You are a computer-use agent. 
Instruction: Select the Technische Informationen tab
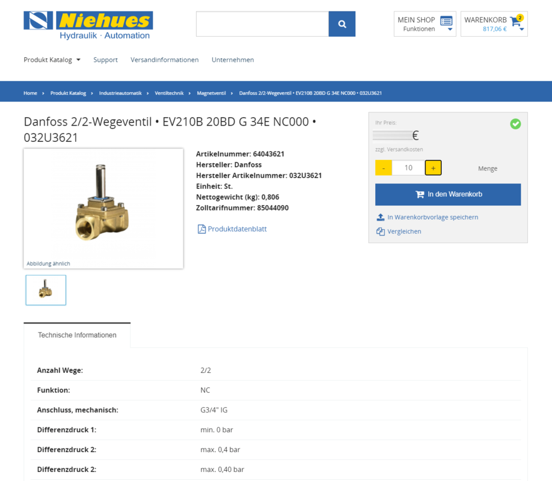click(77, 335)
